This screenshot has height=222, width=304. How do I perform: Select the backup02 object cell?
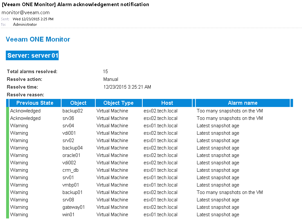(x=72, y=111)
